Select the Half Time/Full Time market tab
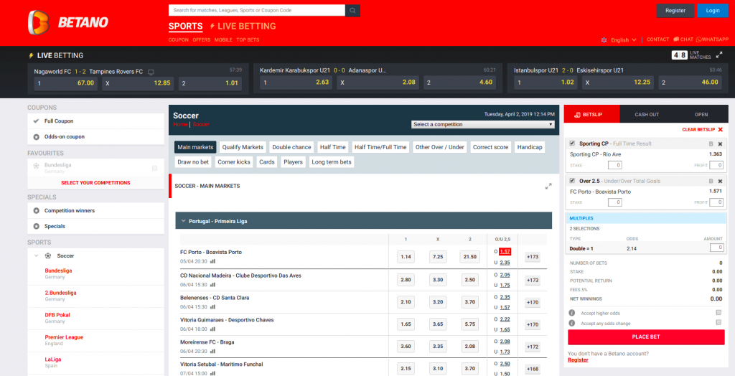Image resolution: width=735 pixels, height=376 pixels. tap(380, 147)
